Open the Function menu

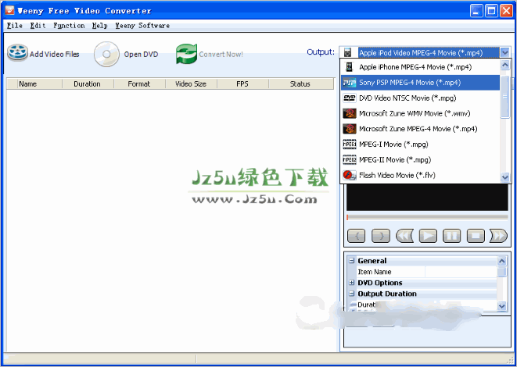(69, 26)
